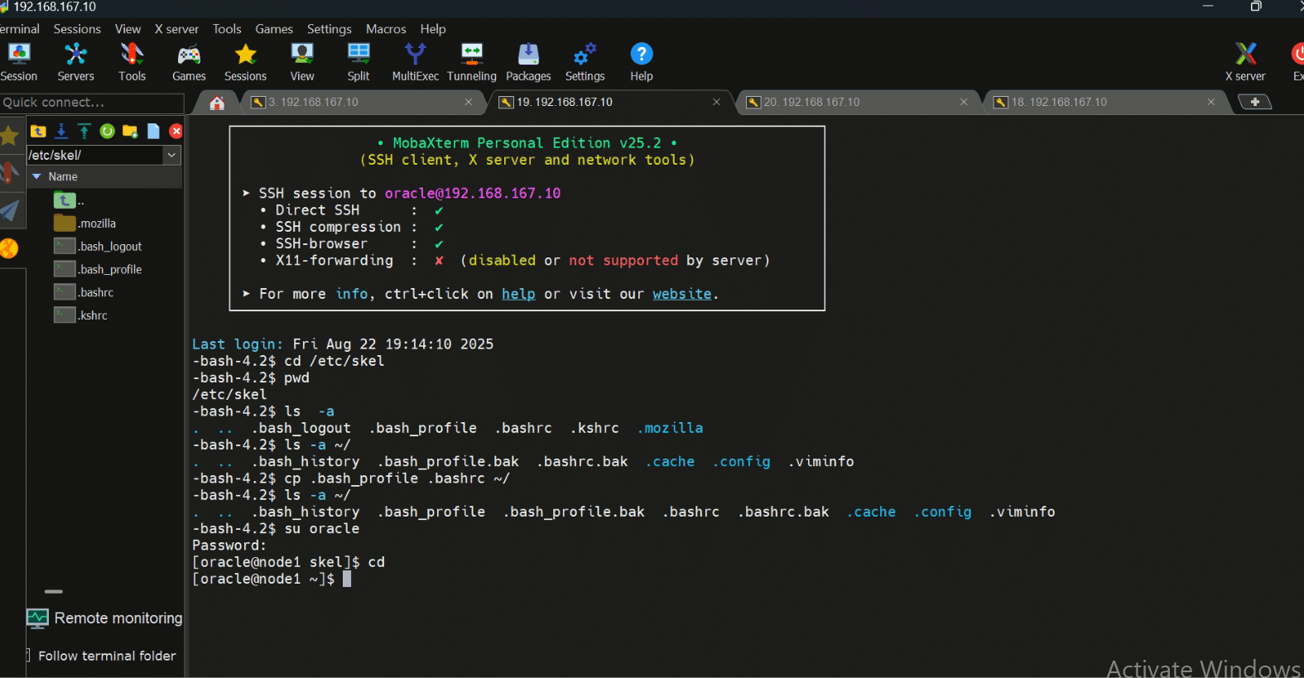This screenshot has height=678, width=1304.
Task: Open the website link in the banner
Action: (681, 294)
